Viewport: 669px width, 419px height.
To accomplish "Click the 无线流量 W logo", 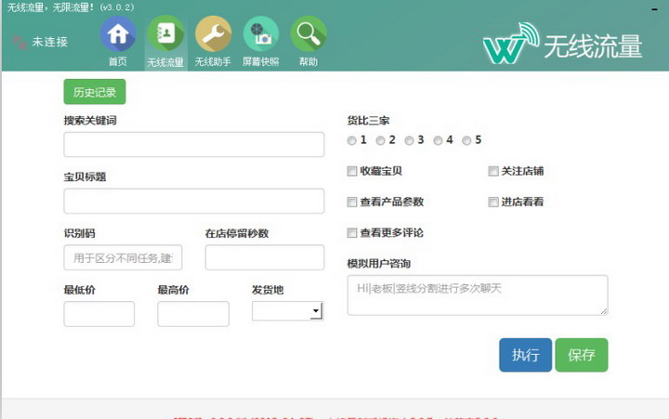I will pos(511,44).
